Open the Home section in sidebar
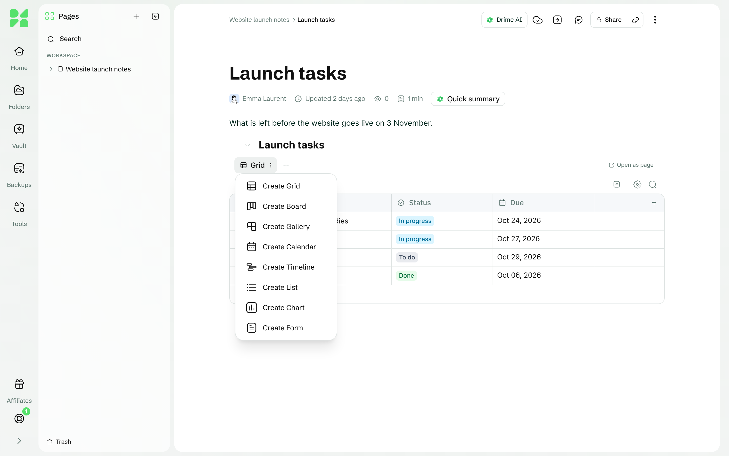The width and height of the screenshot is (729, 456). click(19, 59)
